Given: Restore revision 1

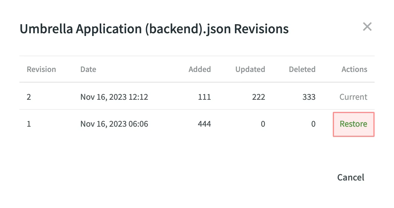Looking at the screenshot, I should click(353, 124).
